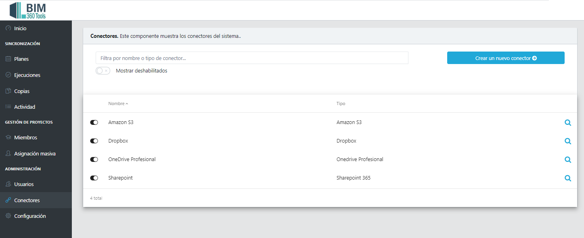Click the Conectores link icon
This screenshot has height=238, width=584.
(x=8, y=200)
